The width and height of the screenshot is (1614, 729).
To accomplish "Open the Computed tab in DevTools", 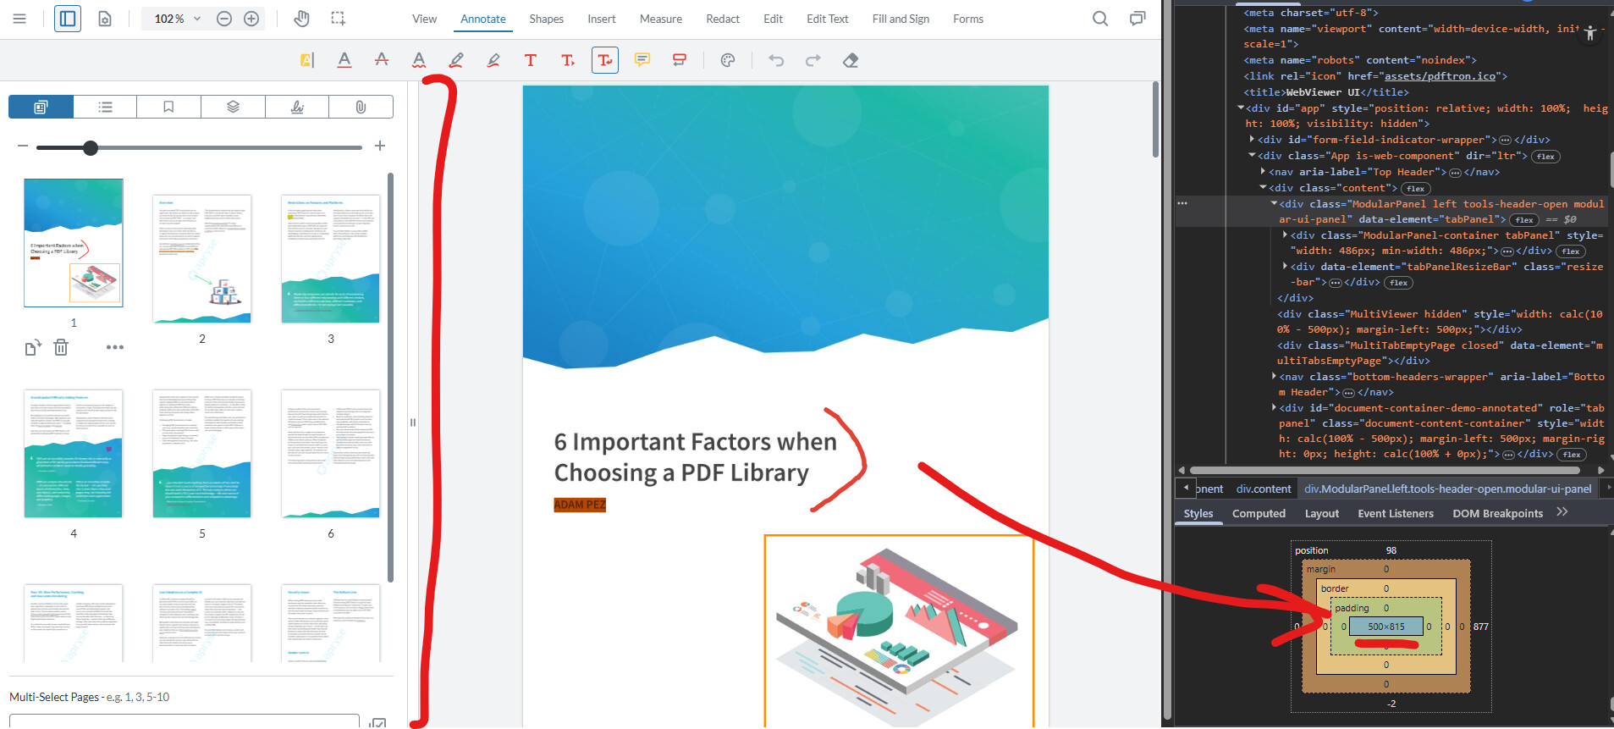I will pyautogui.click(x=1258, y=513).
